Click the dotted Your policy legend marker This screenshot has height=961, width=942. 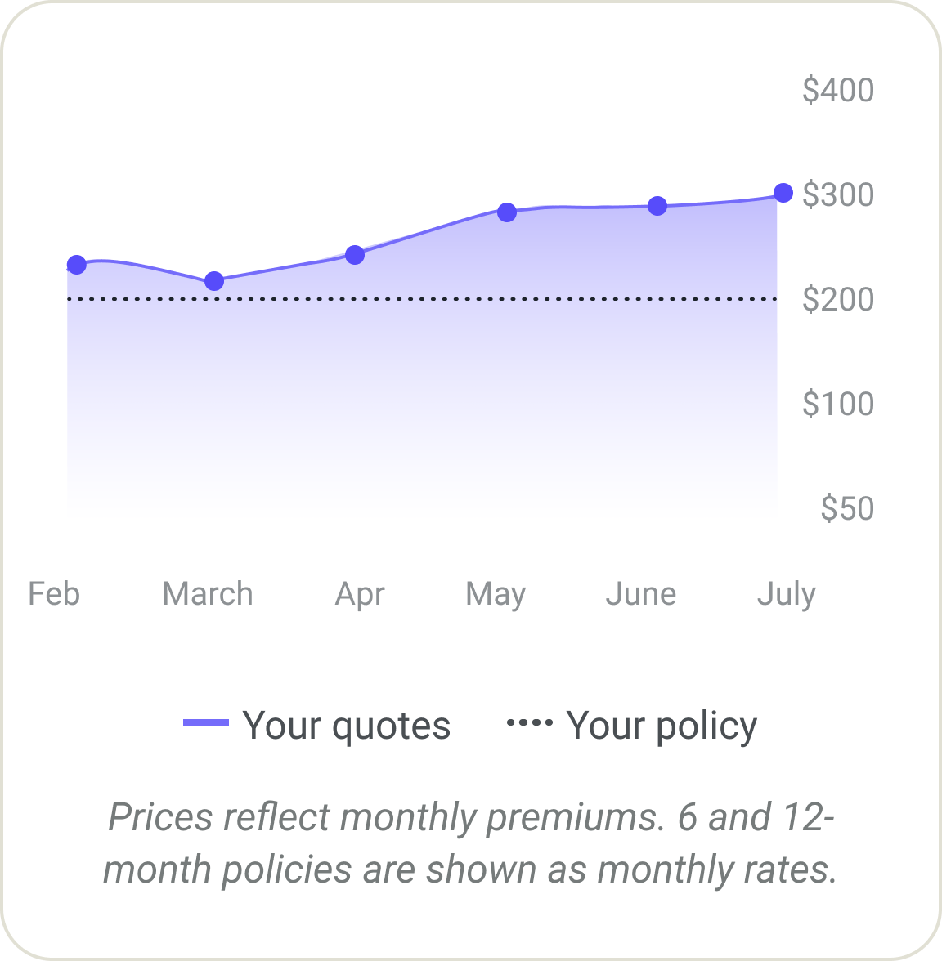pos(530,722)
